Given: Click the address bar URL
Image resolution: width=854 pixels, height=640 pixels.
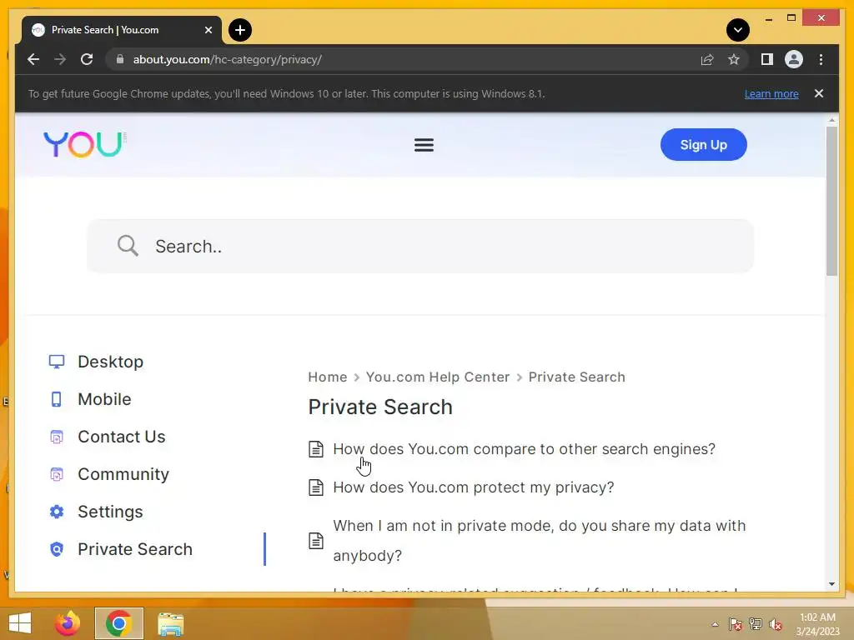Looking at the screenshot, I should (228, 59).
